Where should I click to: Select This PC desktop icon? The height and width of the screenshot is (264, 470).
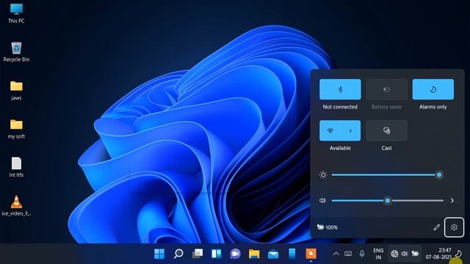pyautogui.click(x=16, y=13)
